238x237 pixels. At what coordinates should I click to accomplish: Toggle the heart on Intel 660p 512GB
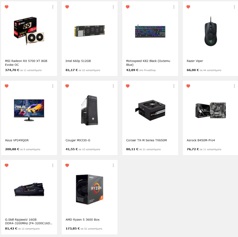[x=67, y=7]
